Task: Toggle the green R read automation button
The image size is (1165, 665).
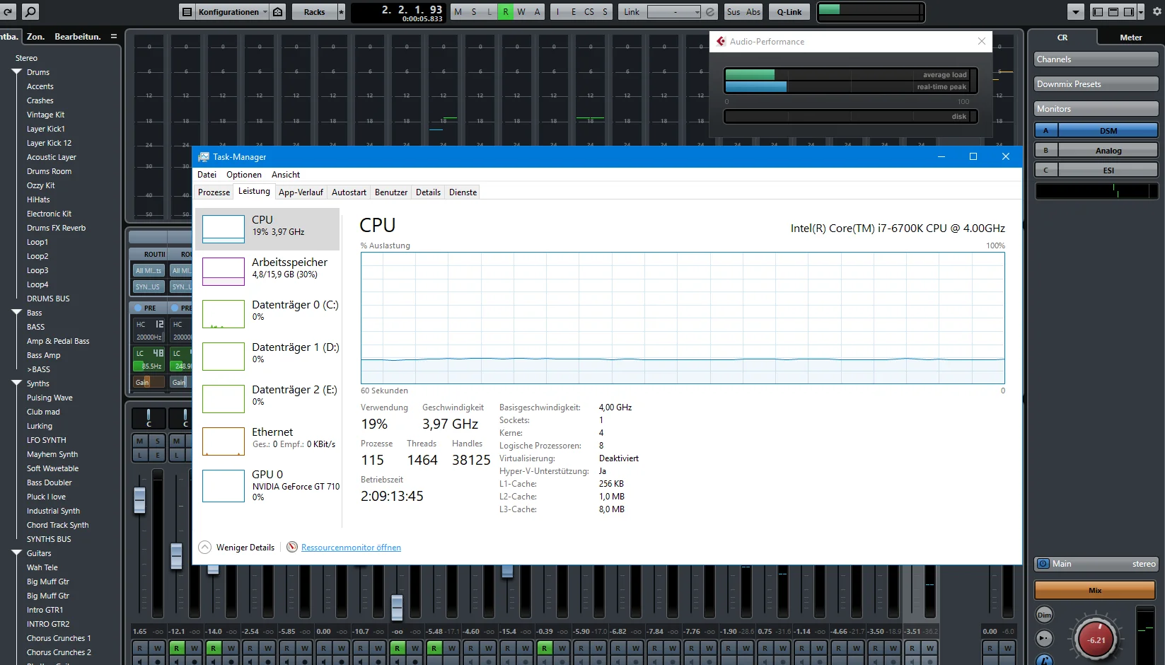Action: (x=506, y=12)
